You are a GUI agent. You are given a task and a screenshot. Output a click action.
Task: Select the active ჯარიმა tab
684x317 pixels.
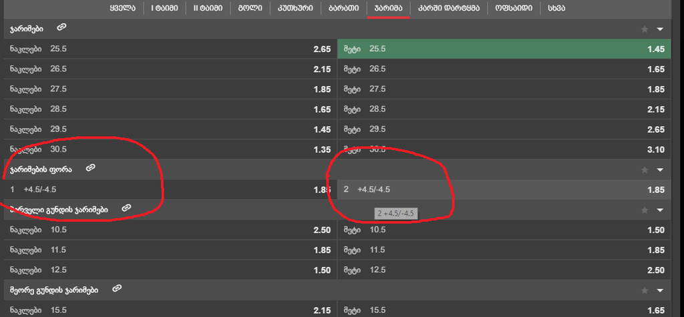coord(388,8)
